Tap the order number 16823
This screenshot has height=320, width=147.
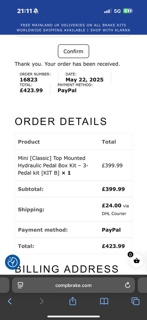click(x=29, y=80)
